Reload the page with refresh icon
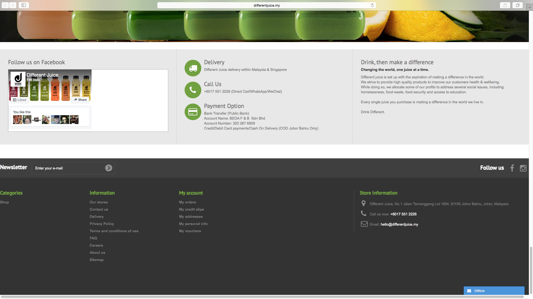Image resolution: width=533 pixels, height=299 pixels. tap(372, 5)
